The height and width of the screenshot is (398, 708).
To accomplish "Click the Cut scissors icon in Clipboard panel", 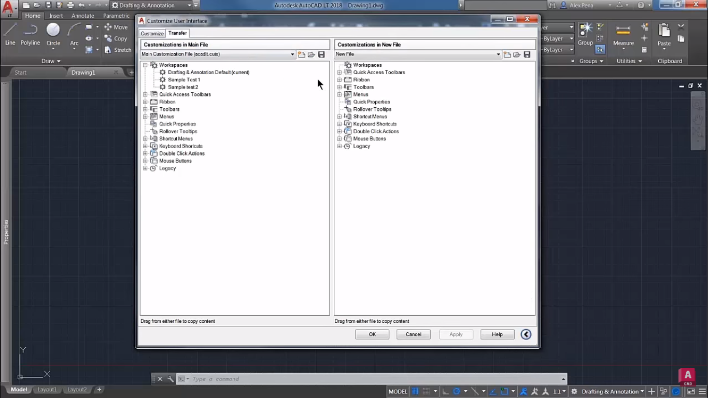I will tap(681, 27).
